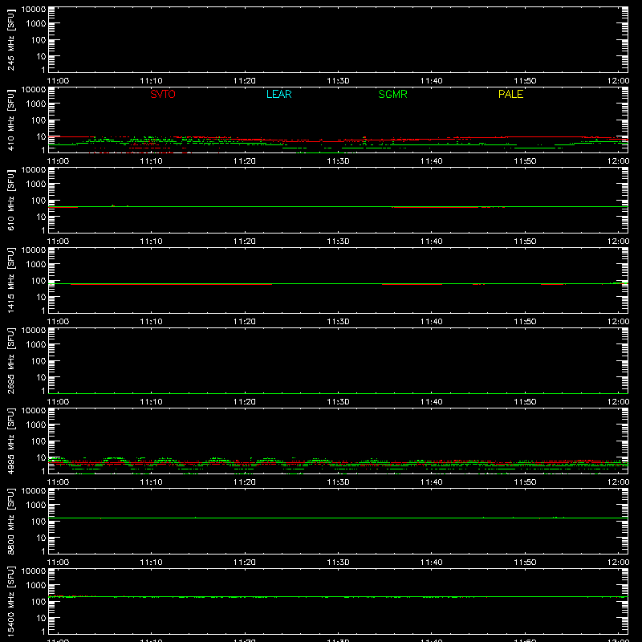Select the 410 MHz [SFU] axis title

[x=10, y=120]
